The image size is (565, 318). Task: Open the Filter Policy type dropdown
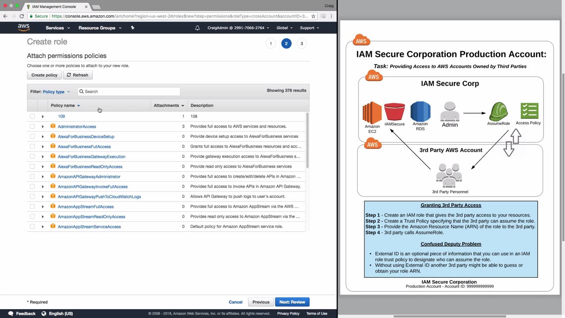coord(56,92)
